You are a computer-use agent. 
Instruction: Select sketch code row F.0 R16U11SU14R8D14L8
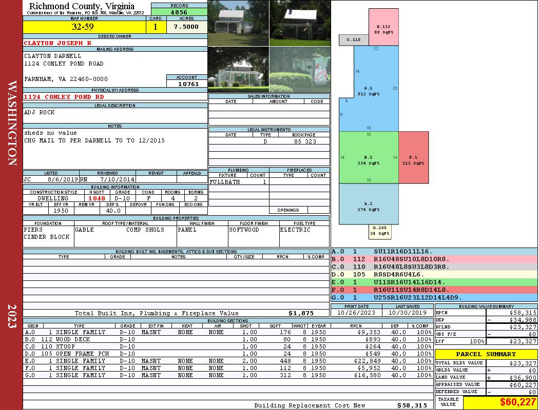coord(434,290)
